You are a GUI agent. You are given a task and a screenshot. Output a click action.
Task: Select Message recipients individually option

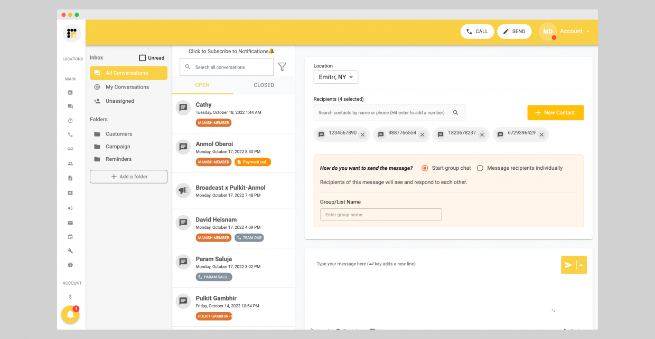480,168
